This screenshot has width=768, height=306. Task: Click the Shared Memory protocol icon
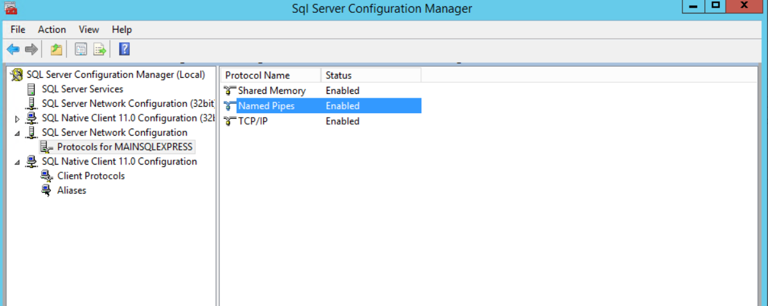[230, 91]
